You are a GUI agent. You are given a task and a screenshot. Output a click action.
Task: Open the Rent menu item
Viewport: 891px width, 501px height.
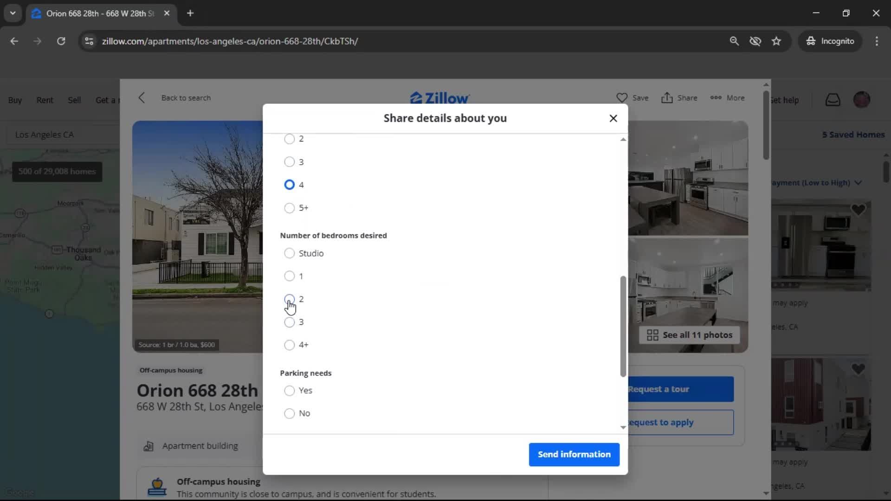[45, 100]
